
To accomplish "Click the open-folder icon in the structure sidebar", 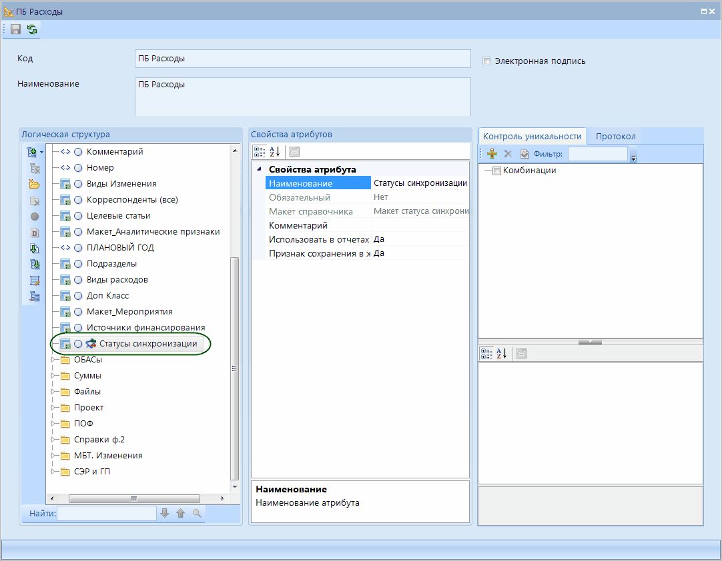I will [x=35, y=185].
